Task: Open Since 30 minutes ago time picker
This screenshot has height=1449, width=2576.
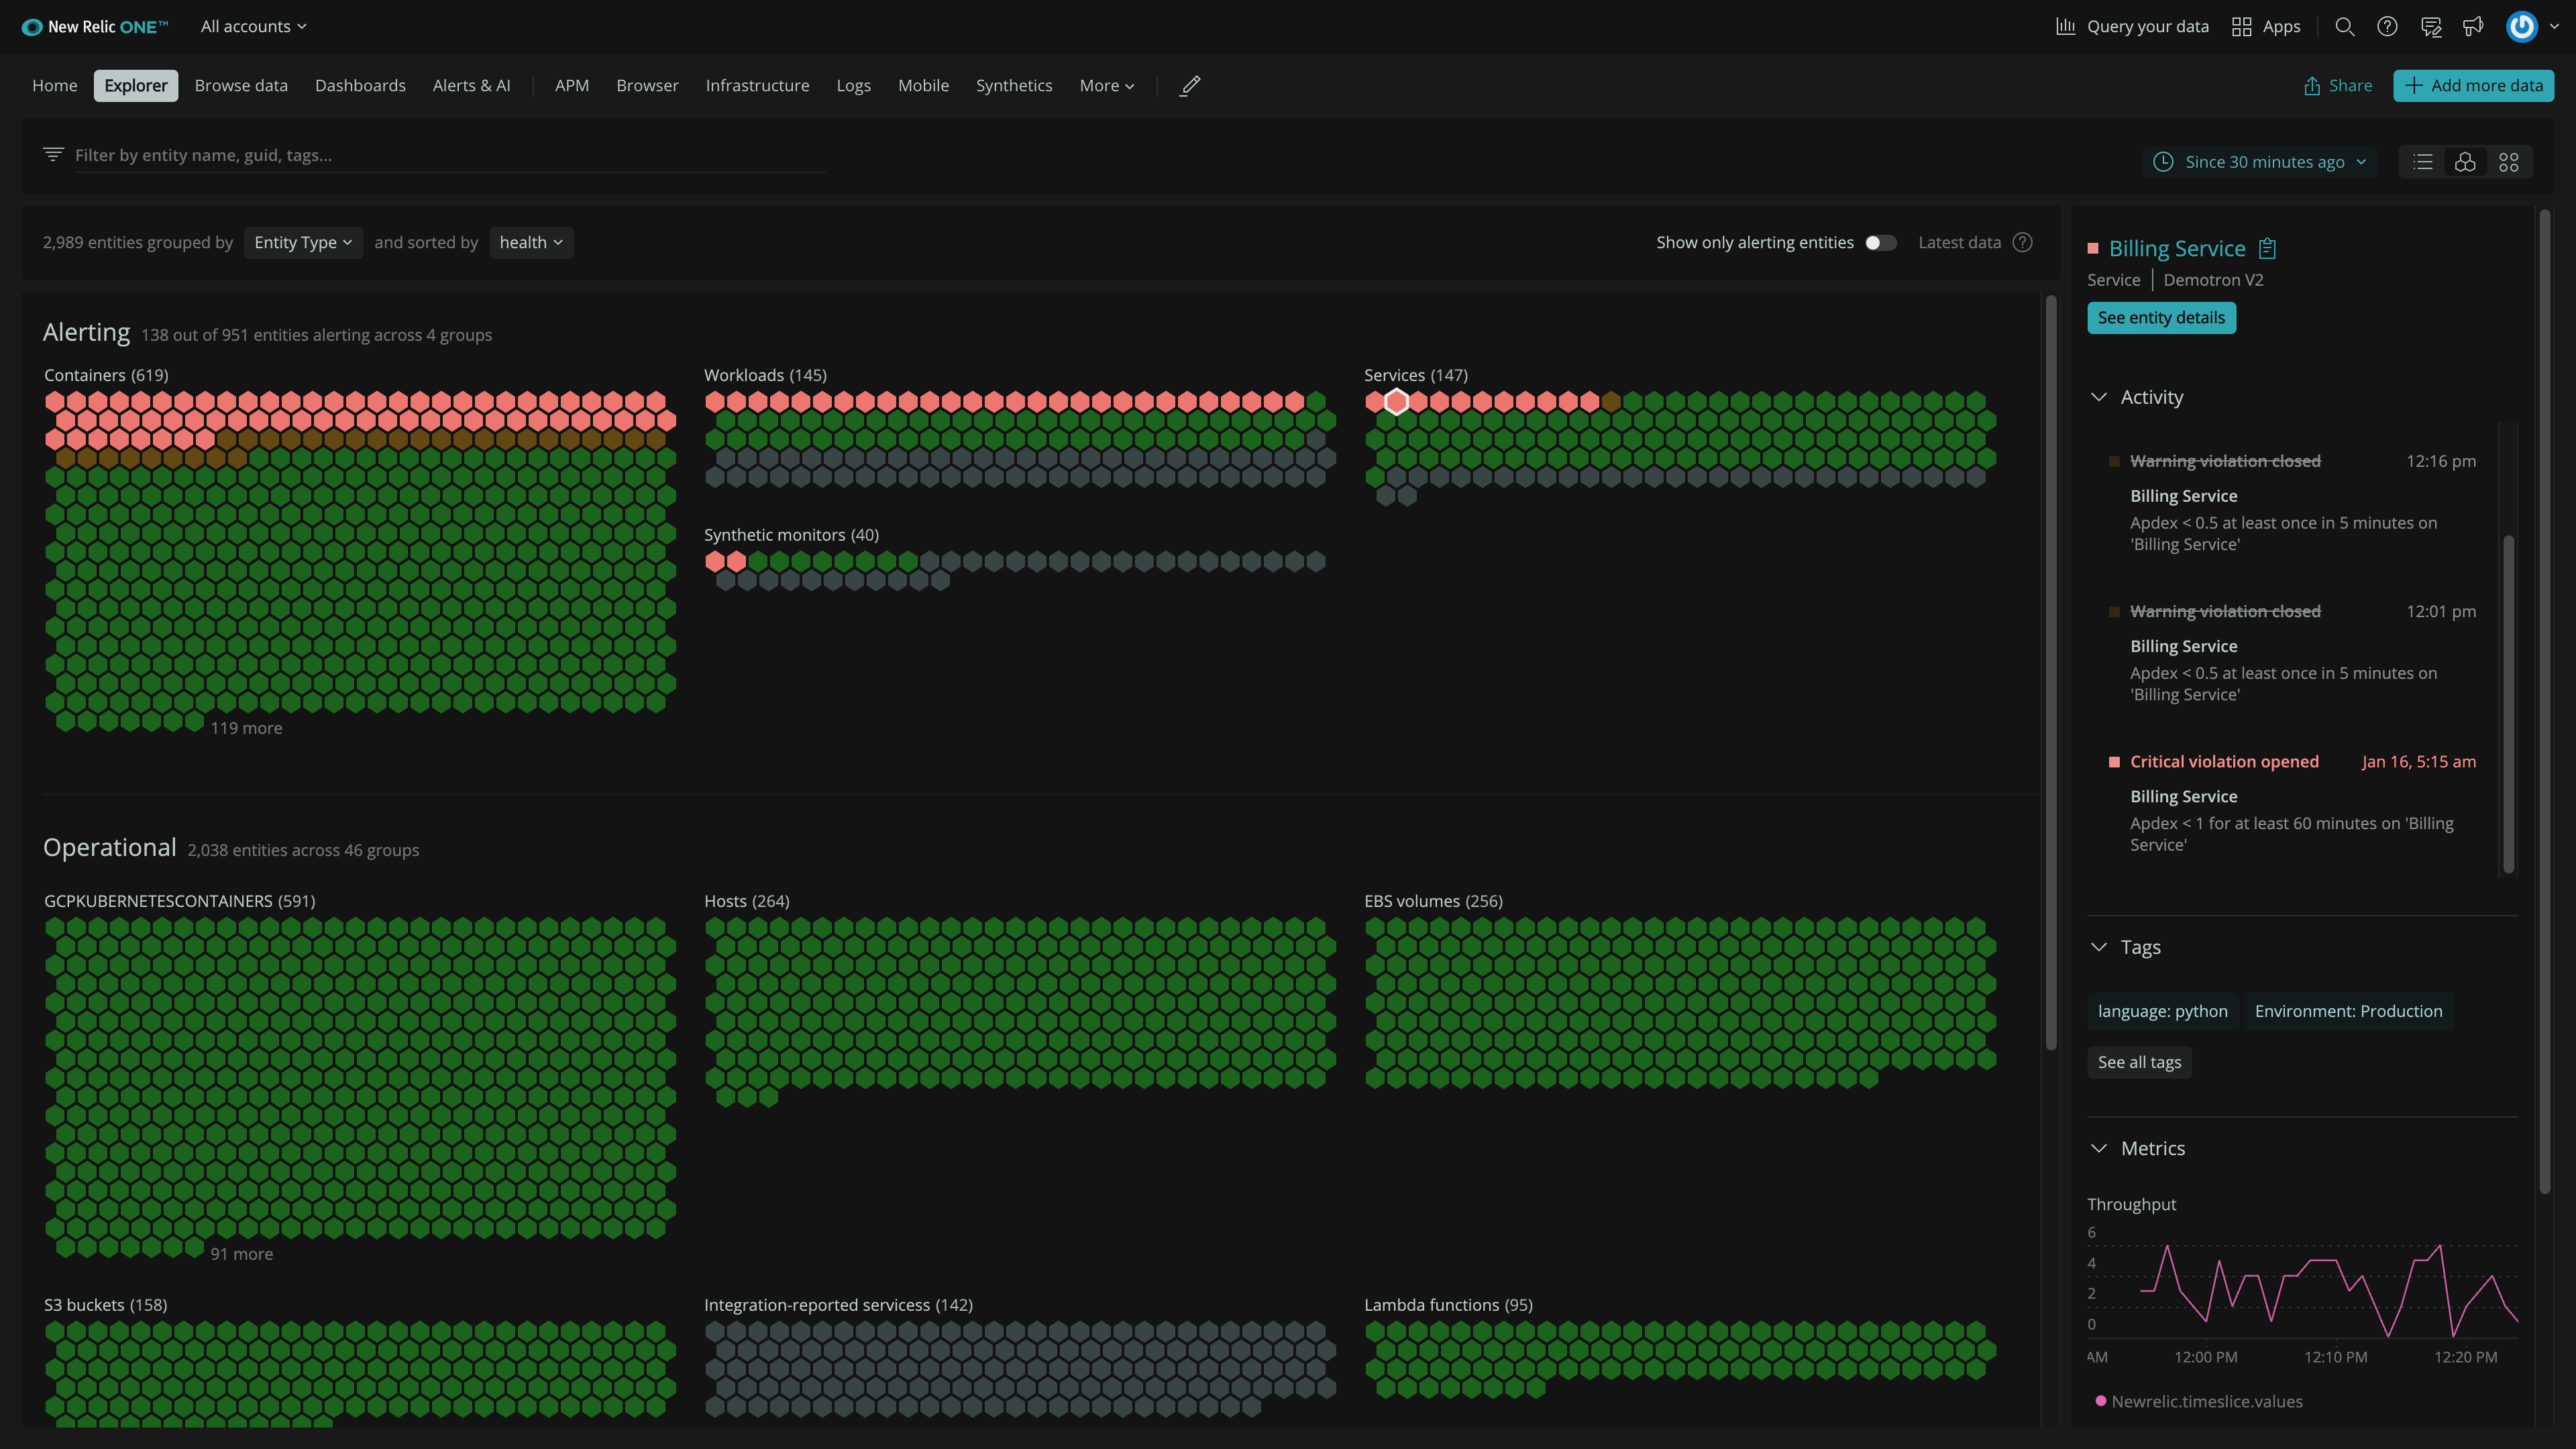Action: (2261, 162)
